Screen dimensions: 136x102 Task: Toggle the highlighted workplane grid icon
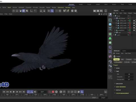[52, 11]
